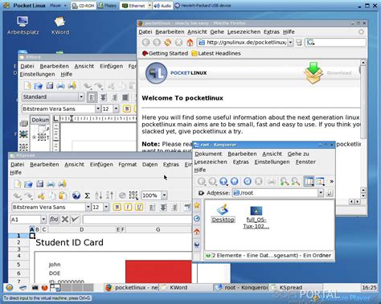
Task: Open Einstellungen menu in KWord
Action: coord(37,74)
